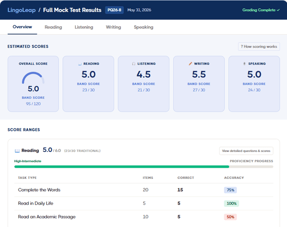Image resolution: width=287 pixels, height=227 pixels.
Task: Select the Reading band score card
Action: [88, 84]
